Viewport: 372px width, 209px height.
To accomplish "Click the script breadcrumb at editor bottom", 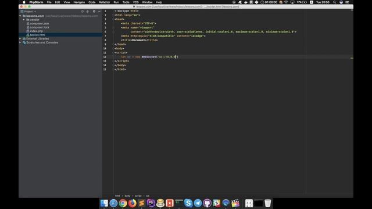I will point(138,196).
